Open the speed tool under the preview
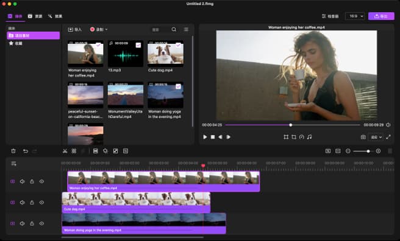This screenshot has width=400, height=241. click(302, 137)
